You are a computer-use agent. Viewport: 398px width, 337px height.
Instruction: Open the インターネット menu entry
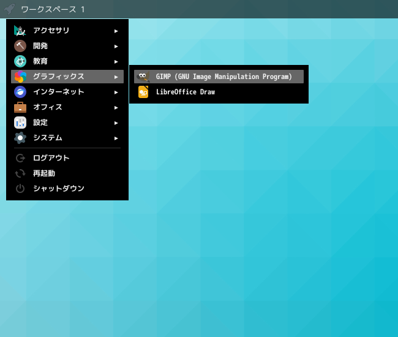tap(67, 92)
